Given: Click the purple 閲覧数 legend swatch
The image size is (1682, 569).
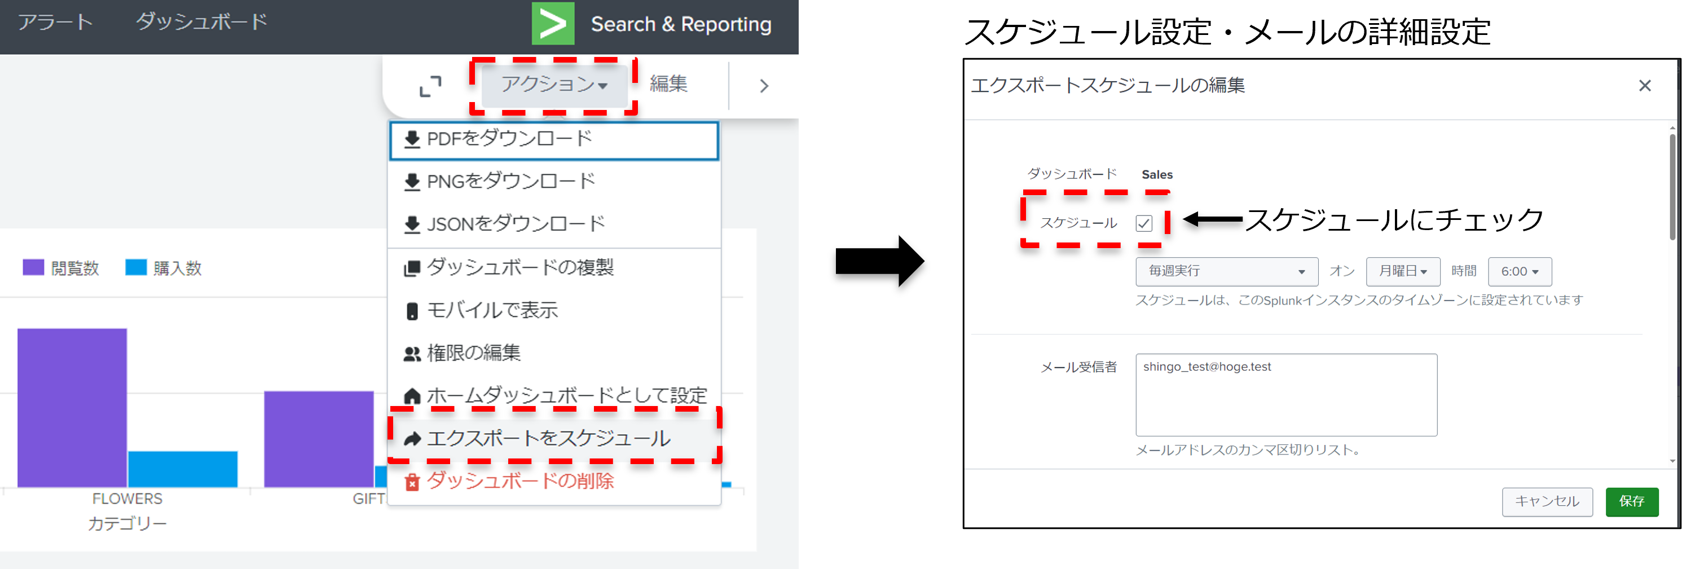Looking at the screenshot, I should point(33,267).
